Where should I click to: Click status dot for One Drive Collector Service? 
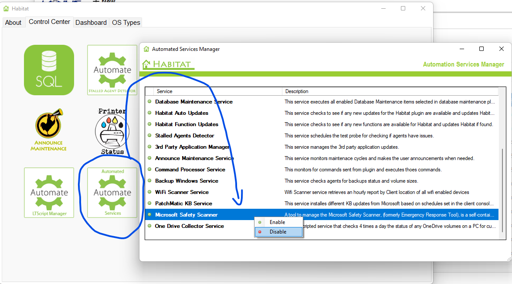coord(149,226)
